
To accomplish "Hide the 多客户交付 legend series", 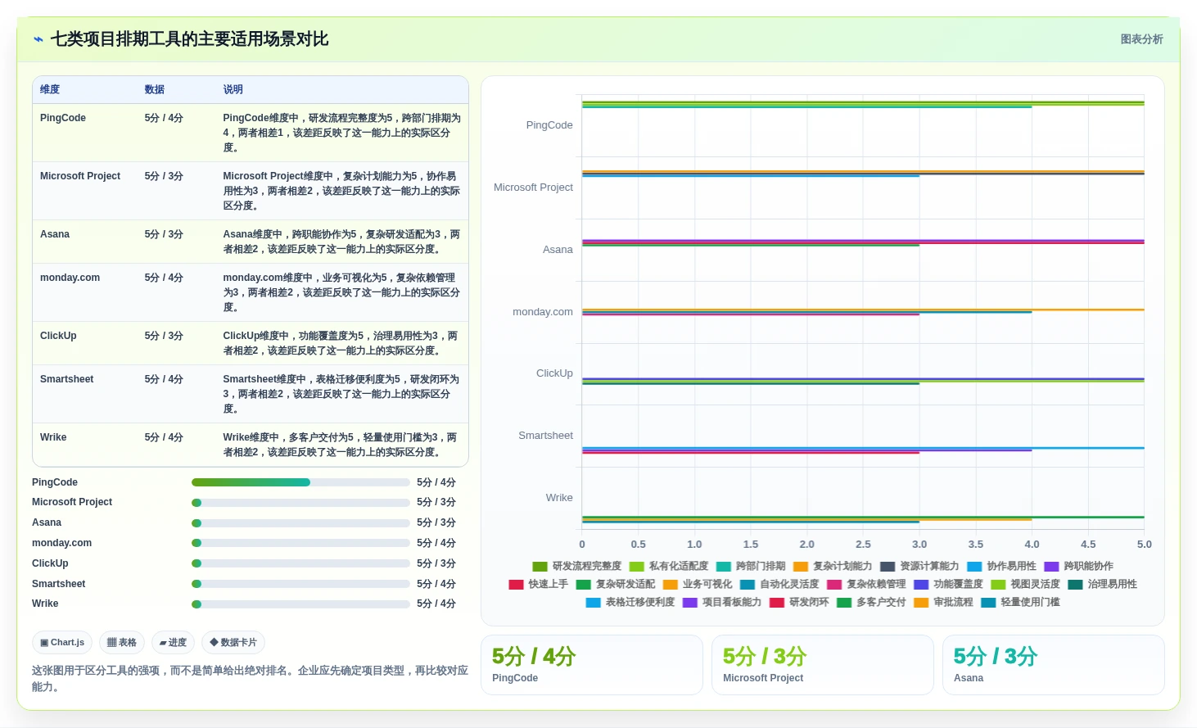I will tap(871, 603).
